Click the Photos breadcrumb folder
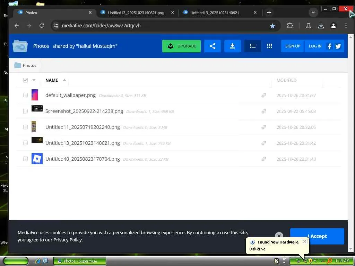Image resolution: width=355 pixels, height=266 pixels. 25,65
